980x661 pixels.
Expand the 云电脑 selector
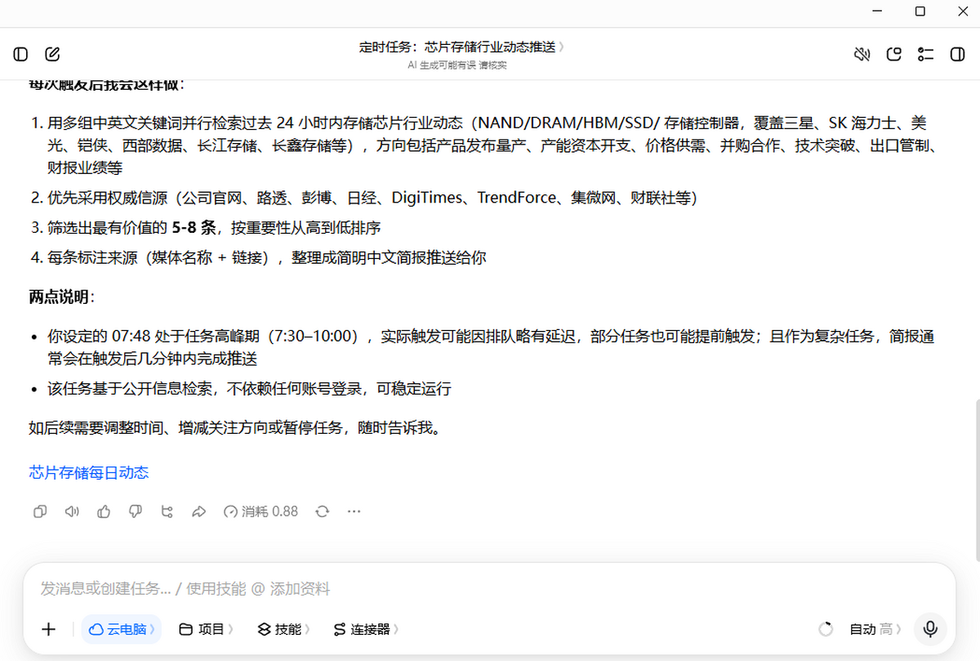point(122,629)
